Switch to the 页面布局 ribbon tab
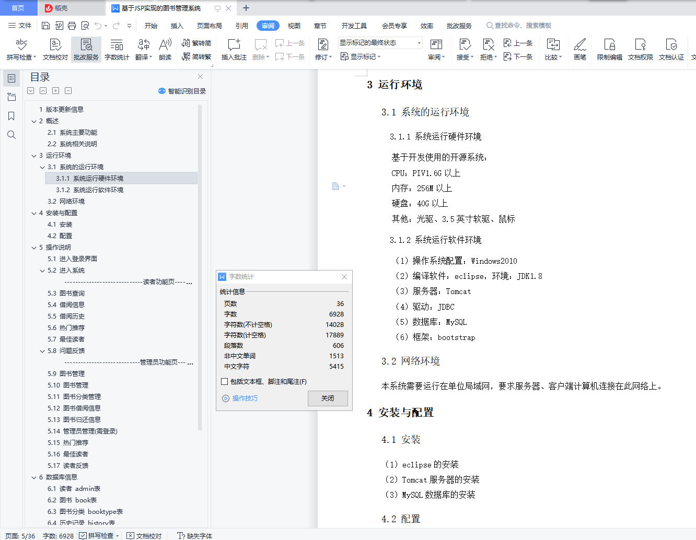The image size is (696, 540). tap(210, 26)
